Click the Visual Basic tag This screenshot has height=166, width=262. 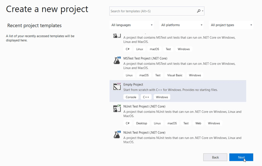(x=175, y=75)
